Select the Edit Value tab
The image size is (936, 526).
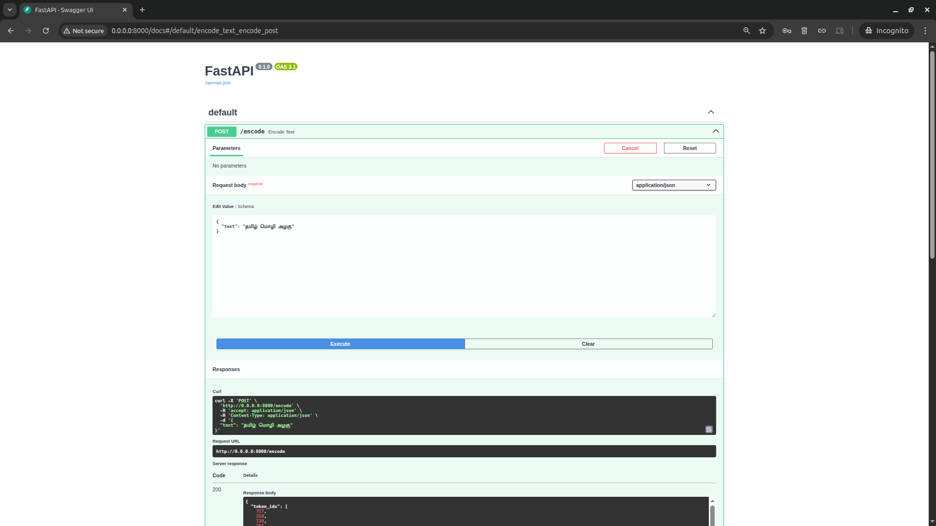pyautogui.click(x=223, y=207)
